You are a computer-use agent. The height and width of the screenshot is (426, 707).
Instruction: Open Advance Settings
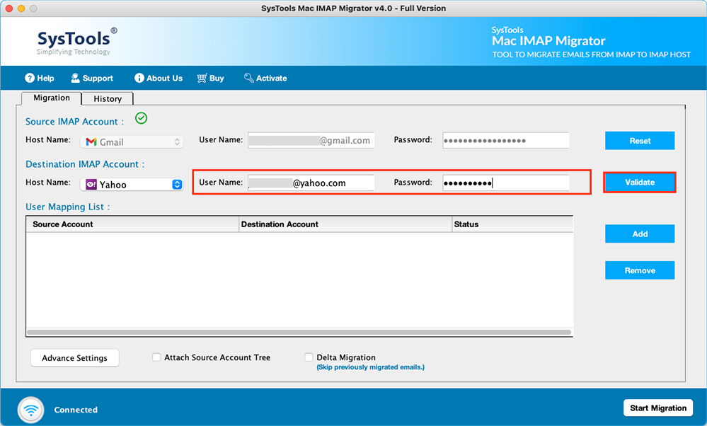(x=75, y=358)
